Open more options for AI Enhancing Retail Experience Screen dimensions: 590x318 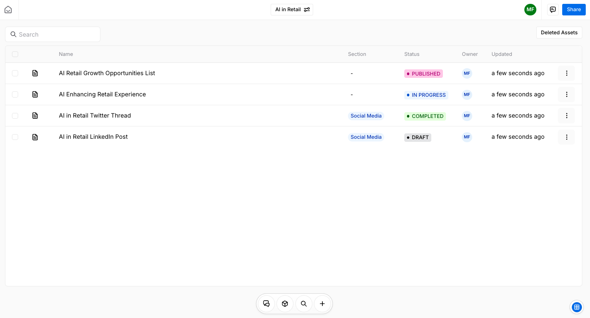click(x=566, y=94)
